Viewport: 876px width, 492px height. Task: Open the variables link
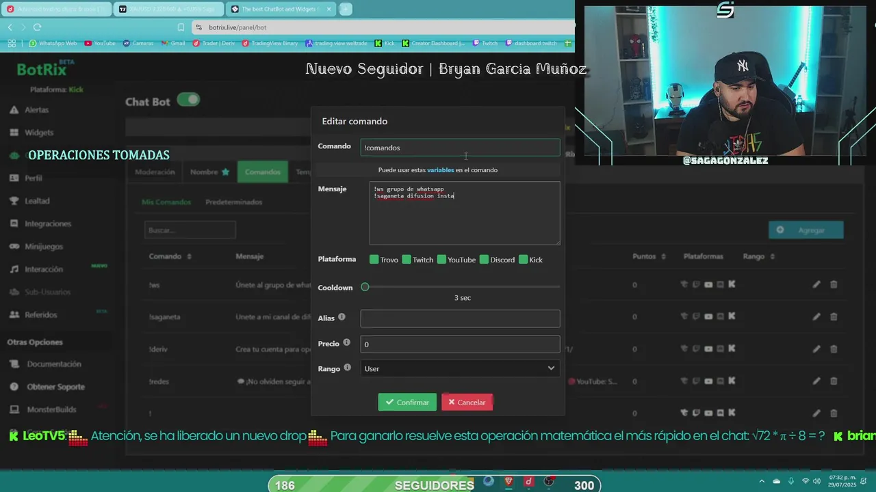point(440,170)
